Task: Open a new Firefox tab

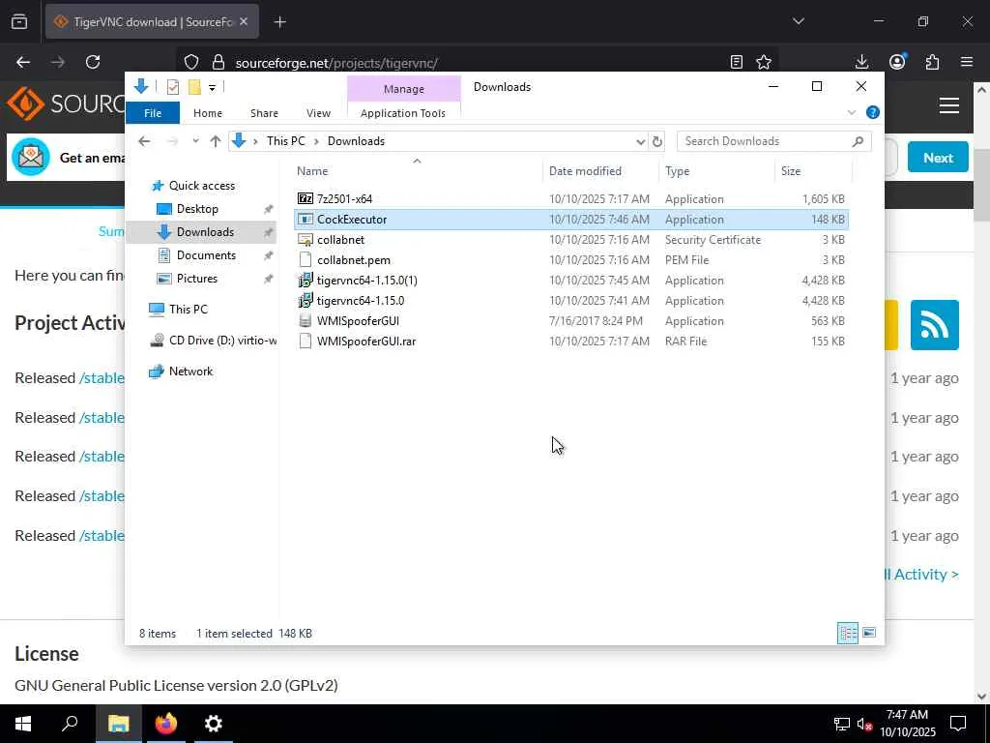Action: pyautogui.click(x=279, y=22)
